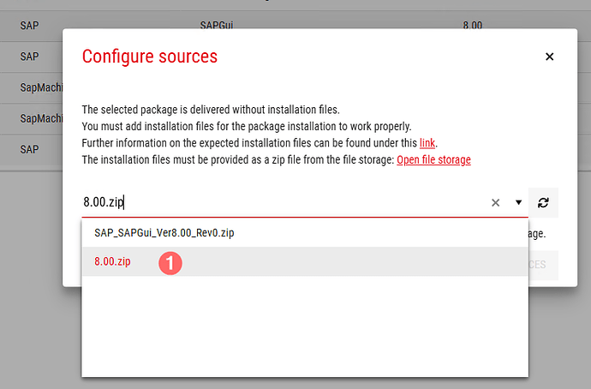Select the 8.00 version cell in background table
Image resolution: width=591 pixels, height=389 pixels.
472,25
